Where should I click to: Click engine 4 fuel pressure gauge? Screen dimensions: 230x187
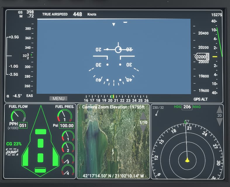68,170
